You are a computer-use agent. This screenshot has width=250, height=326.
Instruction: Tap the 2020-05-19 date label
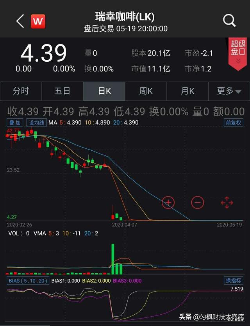tap(229, 225)
